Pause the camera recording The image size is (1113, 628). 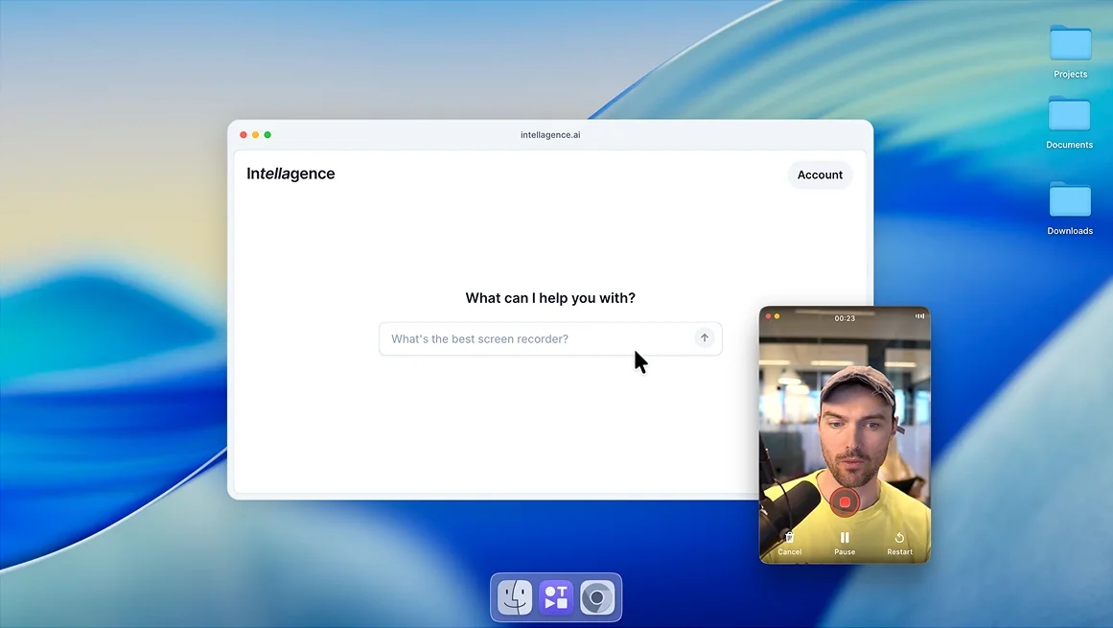(845, 544)
